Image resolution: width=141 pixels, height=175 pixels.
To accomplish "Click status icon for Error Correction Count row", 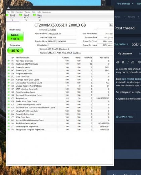I will pyautogui.click(x=9, y=92).
